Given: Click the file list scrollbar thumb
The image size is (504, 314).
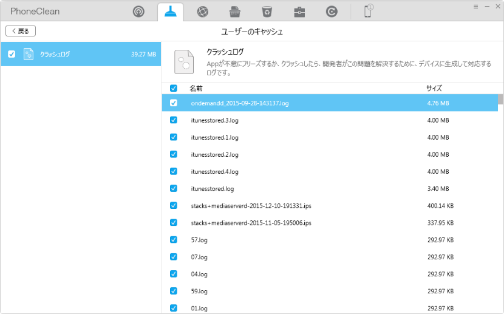Looking at the screenshot, I should pos(500,100).
